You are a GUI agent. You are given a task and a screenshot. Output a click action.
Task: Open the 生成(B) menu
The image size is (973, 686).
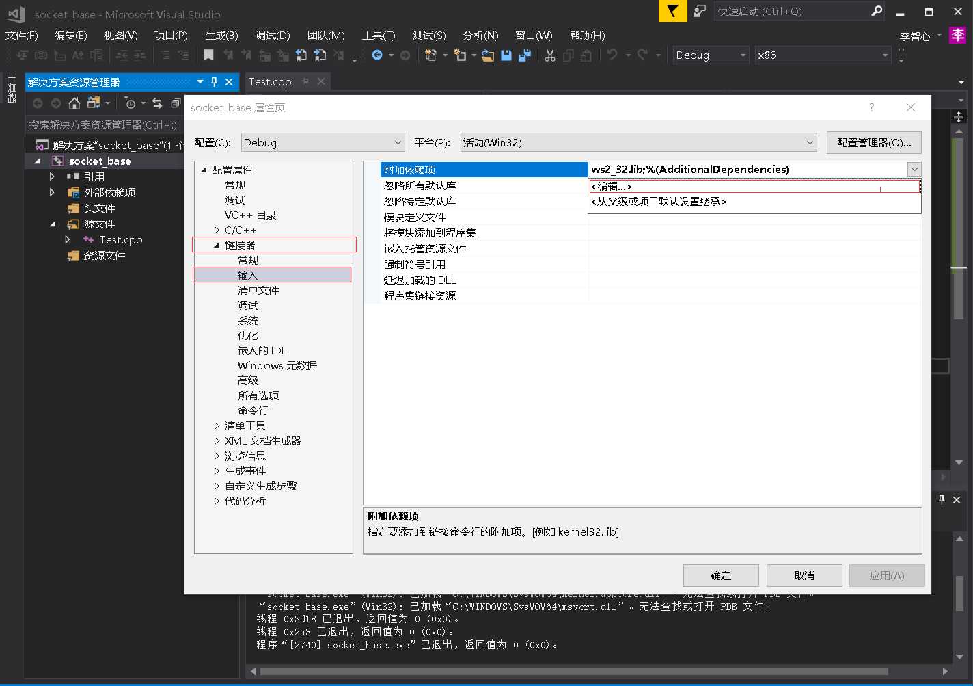tap(221, 36)
